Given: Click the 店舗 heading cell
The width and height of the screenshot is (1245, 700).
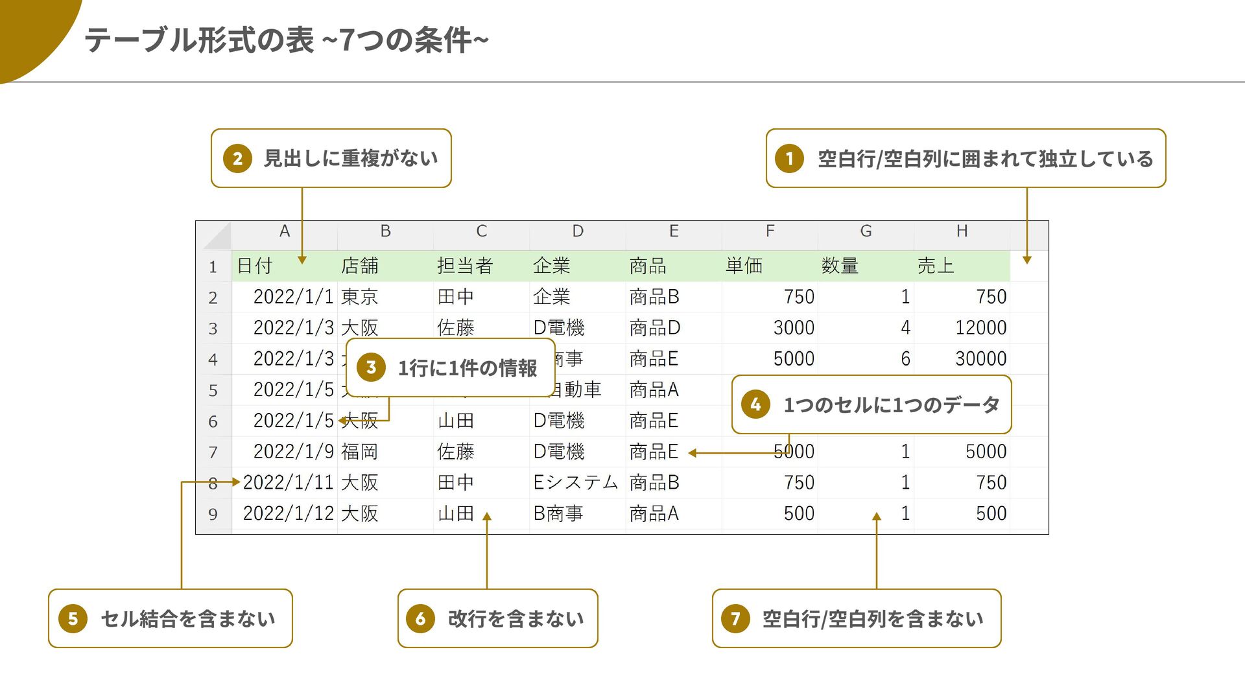Looking at the screenshot, I should (x=385, y=266).
